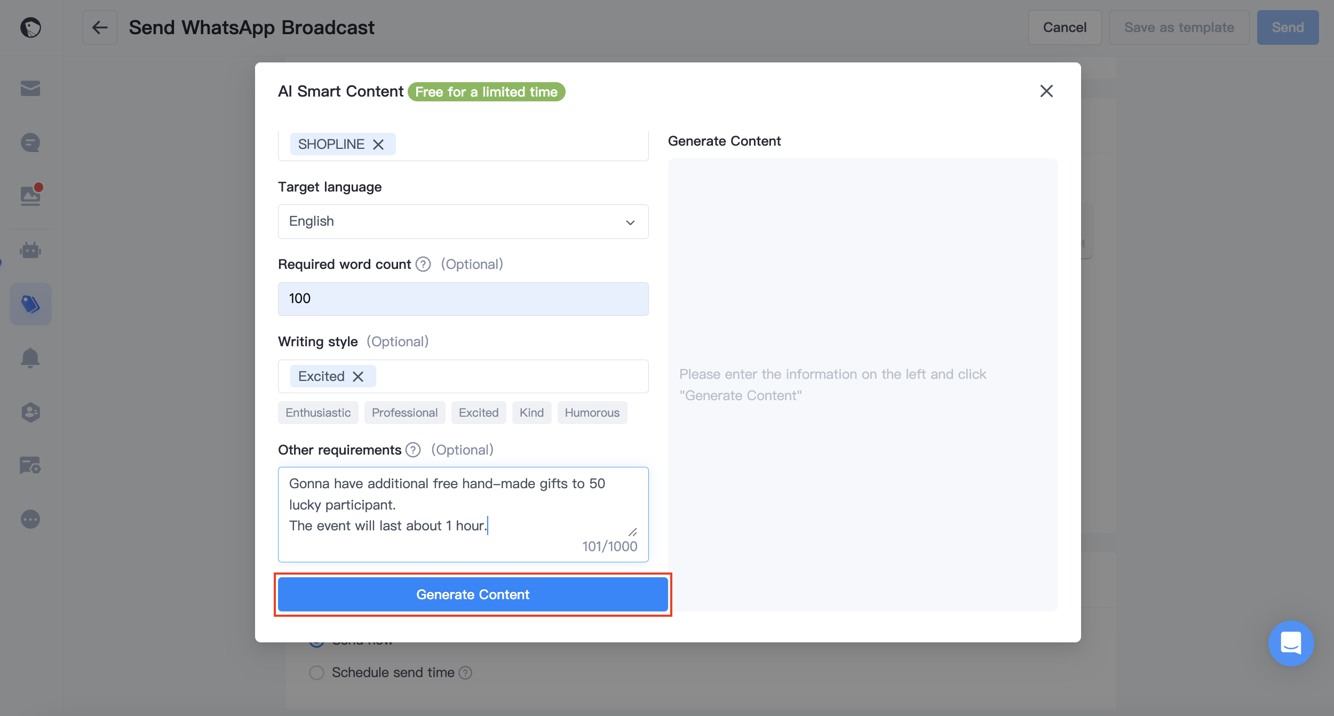The height and width of the screenshot is (716, 1334).
Task: Choose the Humorous writing style chip
Action: 592,413
